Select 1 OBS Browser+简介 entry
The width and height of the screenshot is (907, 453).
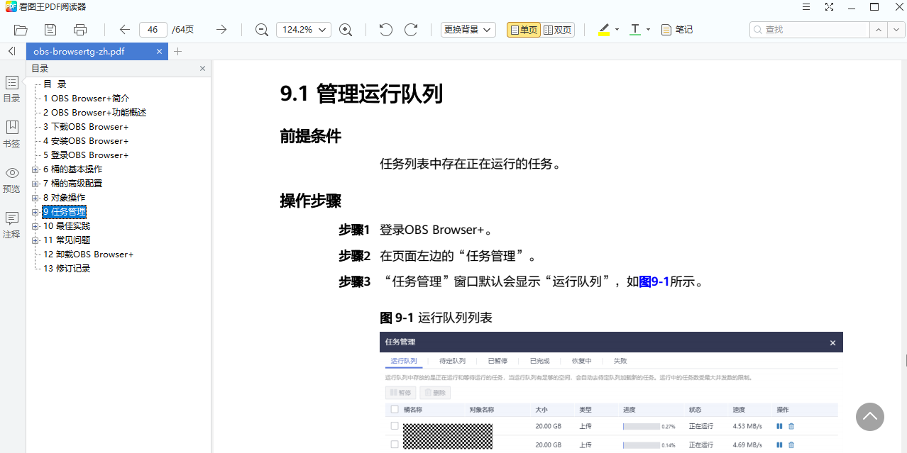(87, 99)
